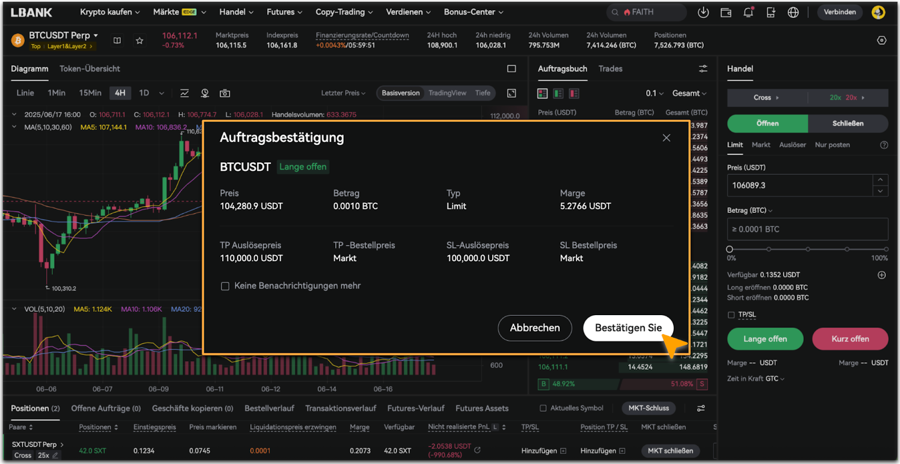Star BTCUSDT Perp as favorite

(139, 40)
